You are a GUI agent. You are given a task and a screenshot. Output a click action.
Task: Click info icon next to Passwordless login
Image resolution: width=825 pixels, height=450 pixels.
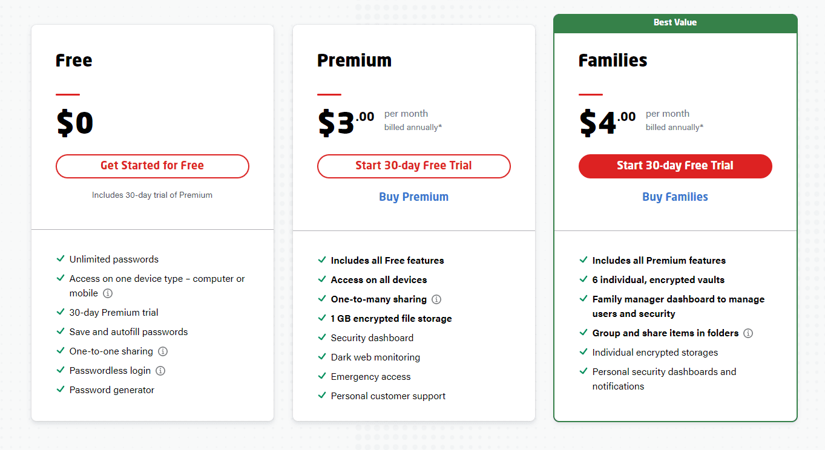(x=160, y=371)
